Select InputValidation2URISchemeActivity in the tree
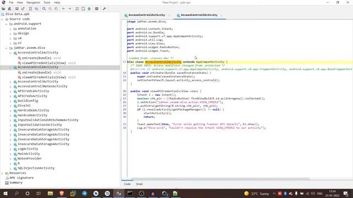The height and width of the screenshot is (198, 353). (48, 120)
